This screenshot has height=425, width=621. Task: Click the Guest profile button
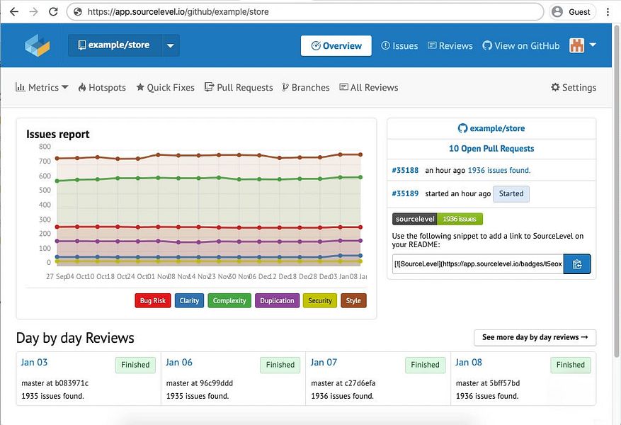pos(573,12)
